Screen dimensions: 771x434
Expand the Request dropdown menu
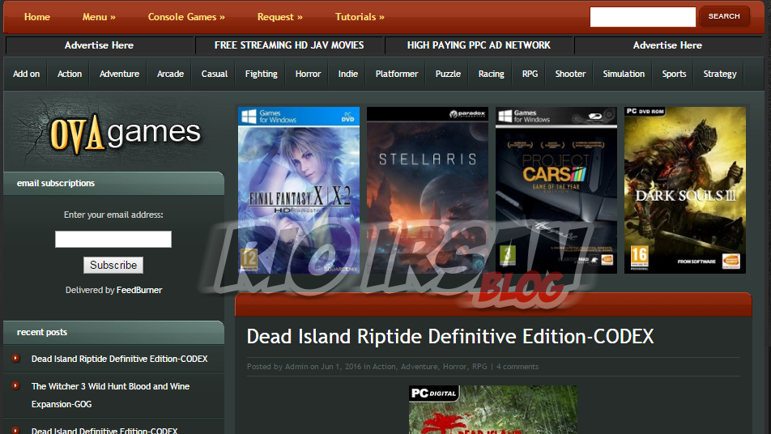point(279,17)
